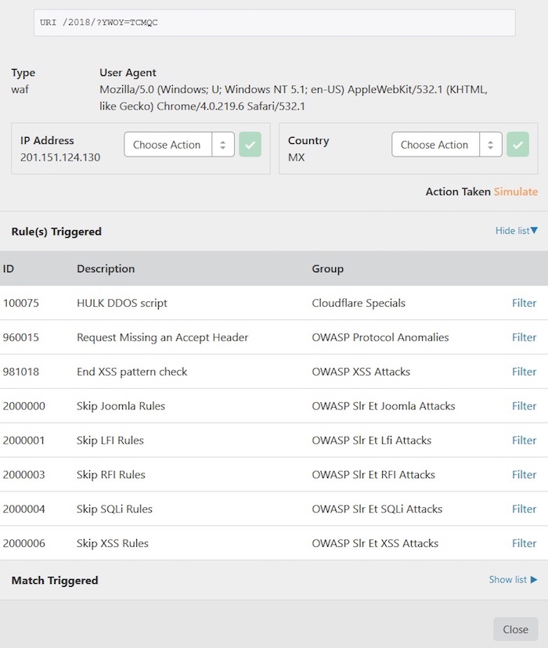Expand Match Triggered with Show list

513,580
